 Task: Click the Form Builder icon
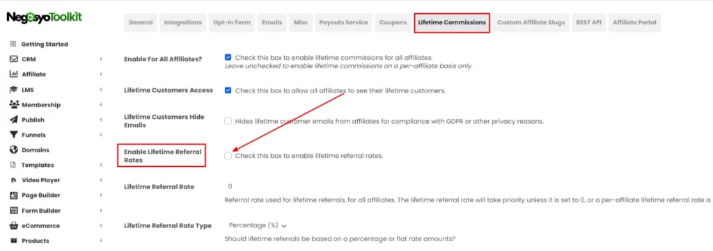[13, 211]
